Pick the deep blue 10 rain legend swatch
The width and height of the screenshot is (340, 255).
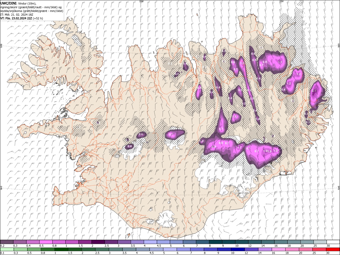tap(237, 249)
